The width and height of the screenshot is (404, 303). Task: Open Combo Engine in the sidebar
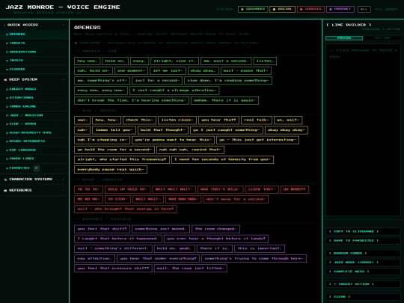click(x=34, y=106)
